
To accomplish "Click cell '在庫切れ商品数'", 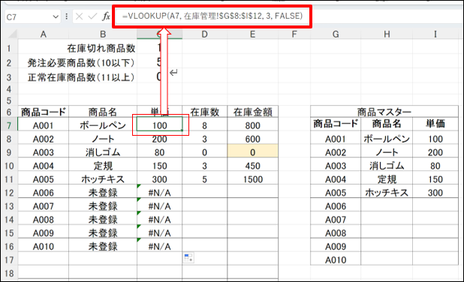I will coord(101,48).
